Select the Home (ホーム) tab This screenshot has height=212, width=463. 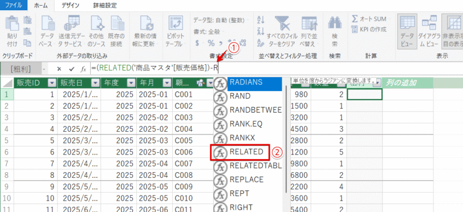pos(40,5)
